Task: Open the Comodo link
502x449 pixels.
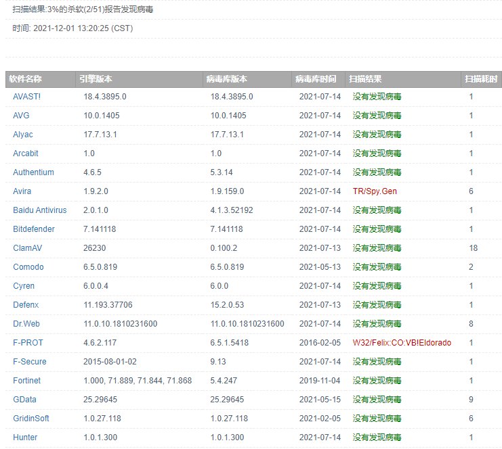Action: (x=28, y=267)
